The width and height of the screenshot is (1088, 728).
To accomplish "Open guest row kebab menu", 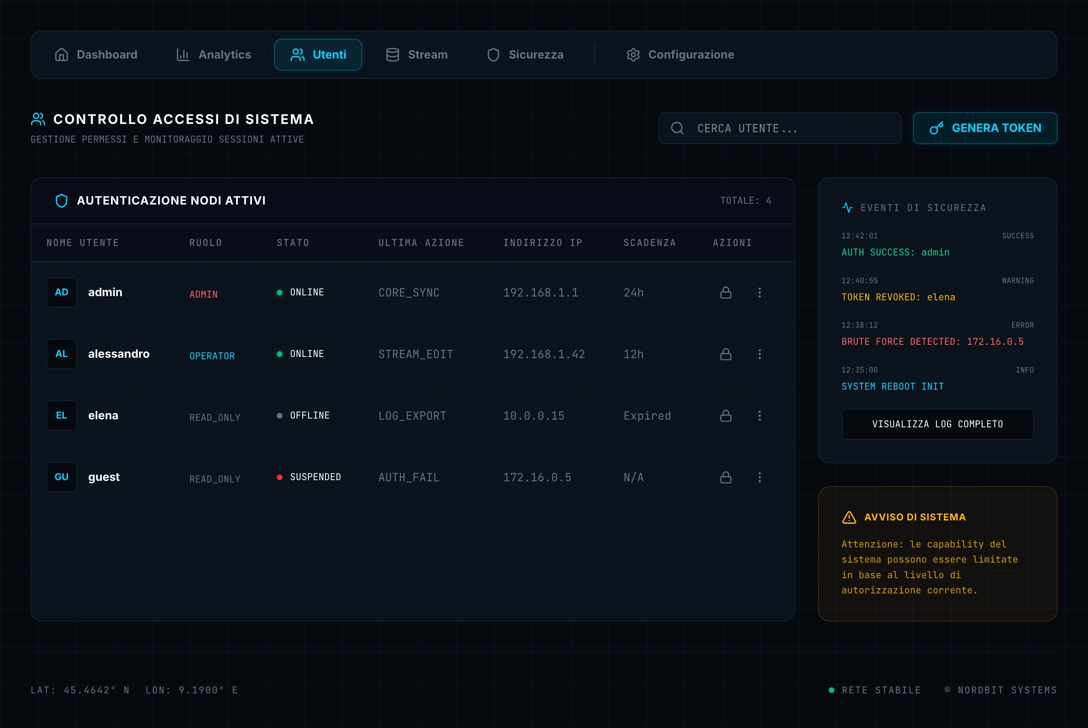I will click(760, 477).
